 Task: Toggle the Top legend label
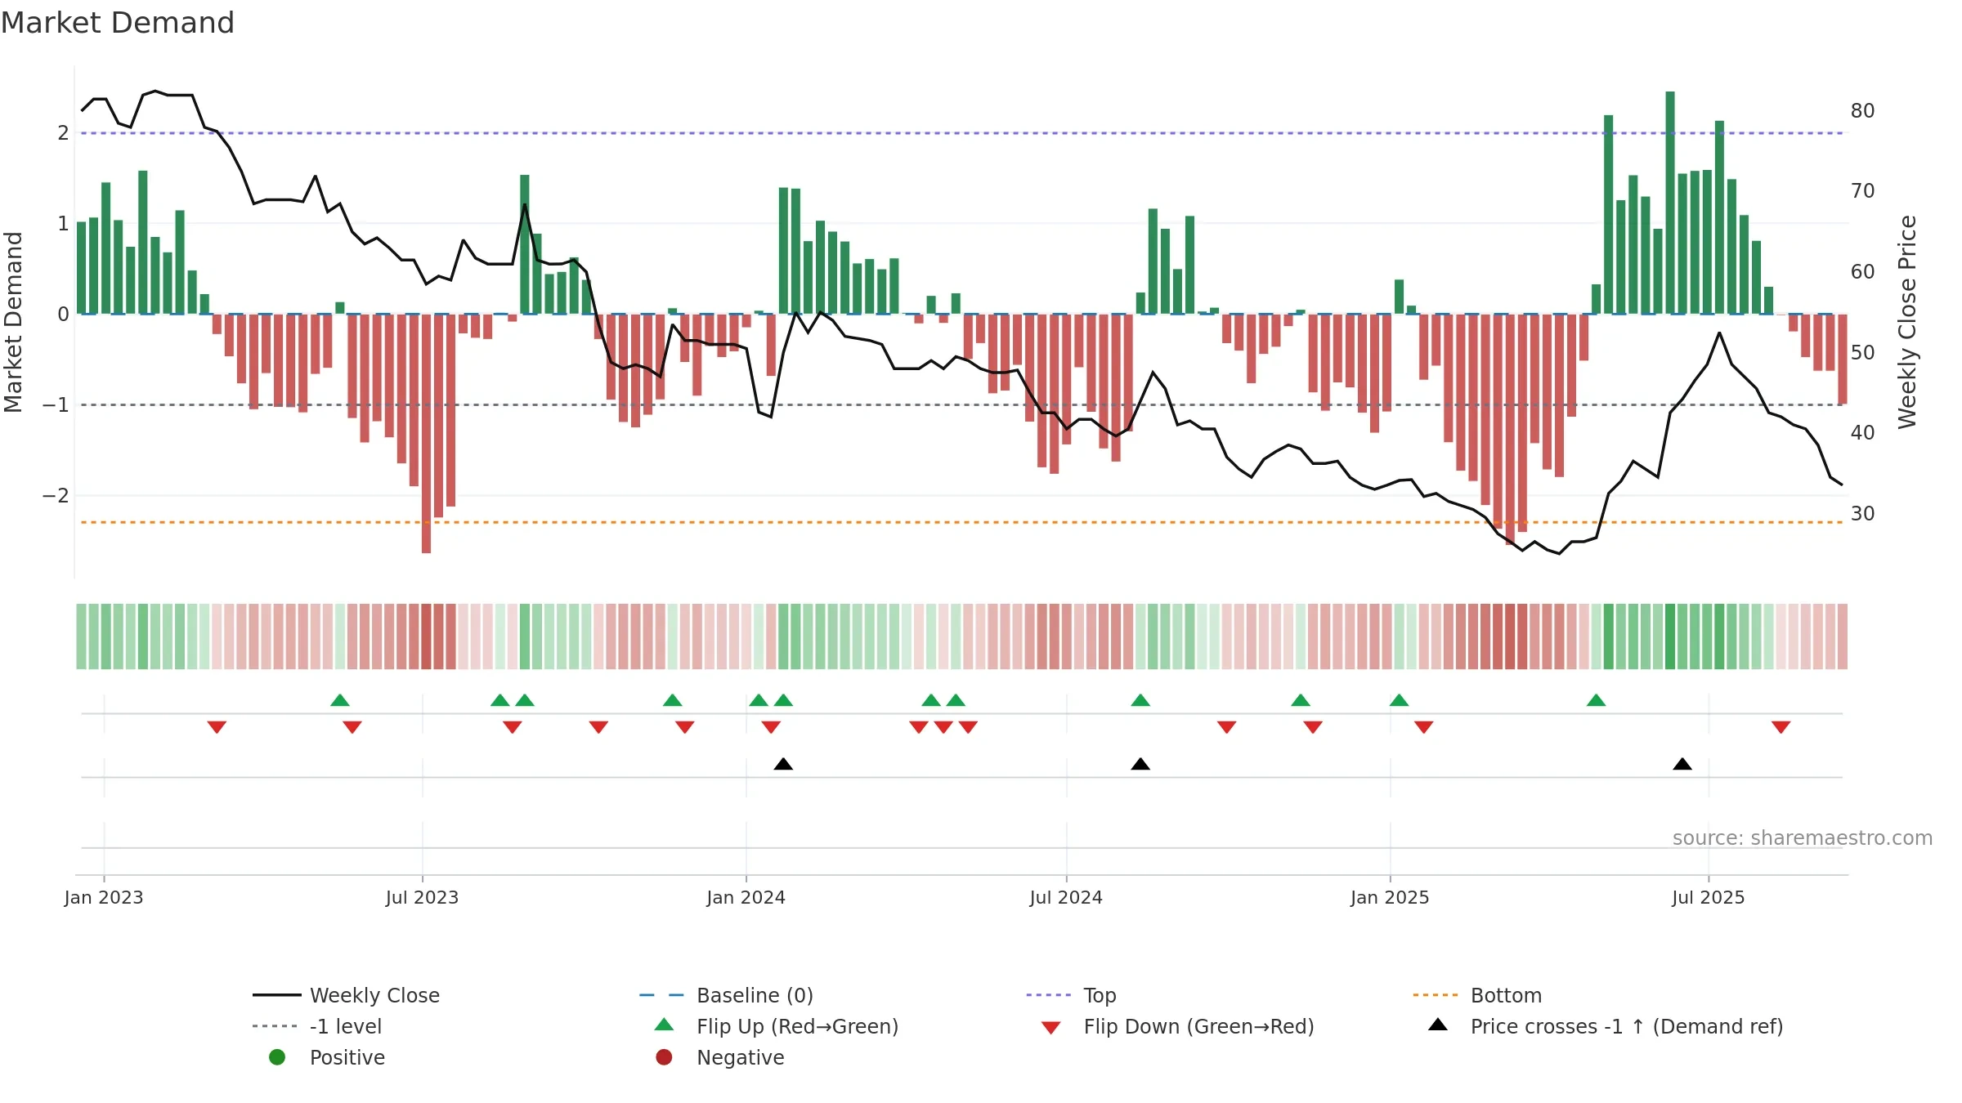(x=1100, y=995)
